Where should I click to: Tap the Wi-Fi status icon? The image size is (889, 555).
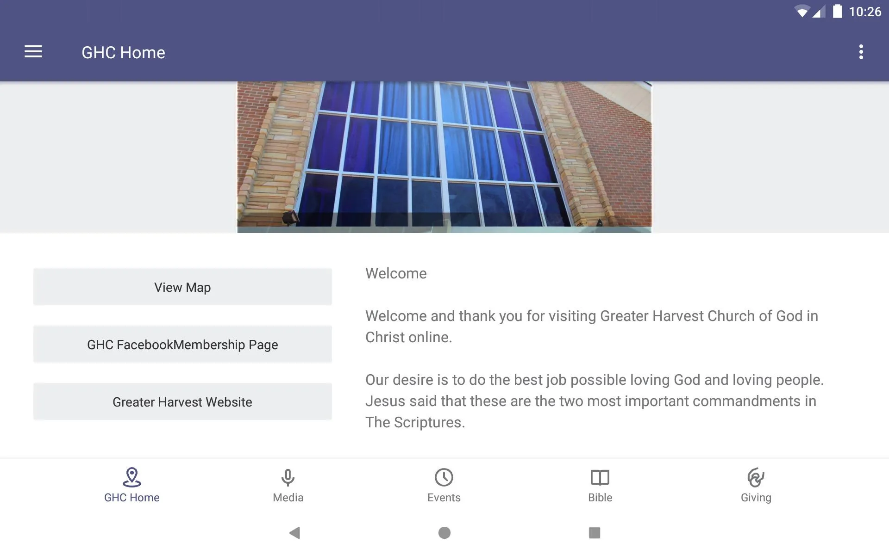pyautogui.click(x=801, y=12)
